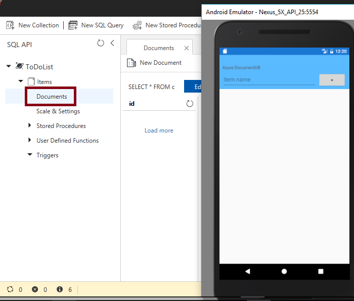Tap the signal icon in emulator status bar

click(325, 51)
